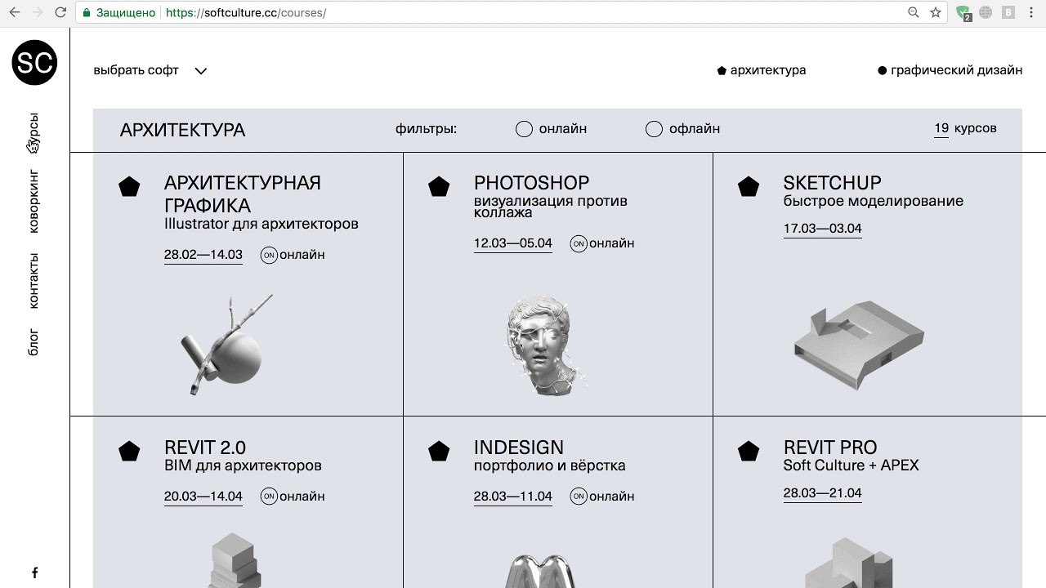This screenshot has width=1046, height=588.
Task: Go back with browser back arrow
Action: 15,13
